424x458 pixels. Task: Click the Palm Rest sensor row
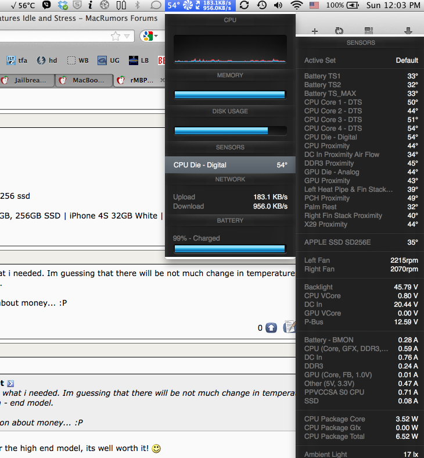click(361, 207)
